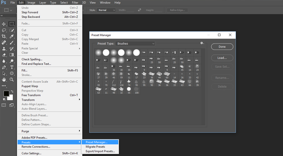This screenshot has width=283, height=156.
Task: Select the Clone Stamp tool
Action: tap(4, 49)
